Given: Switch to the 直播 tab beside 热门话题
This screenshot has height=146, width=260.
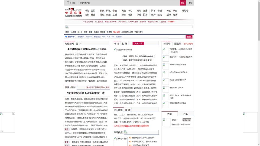Looking at the screenshot, I should (128, 110).
